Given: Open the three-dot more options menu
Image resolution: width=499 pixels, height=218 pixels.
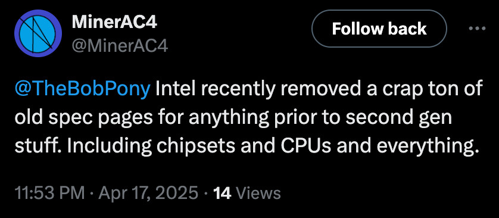Looking at the screenshot, I should click(478, 29).
